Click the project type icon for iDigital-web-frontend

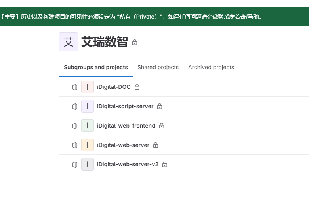point(75,126)
